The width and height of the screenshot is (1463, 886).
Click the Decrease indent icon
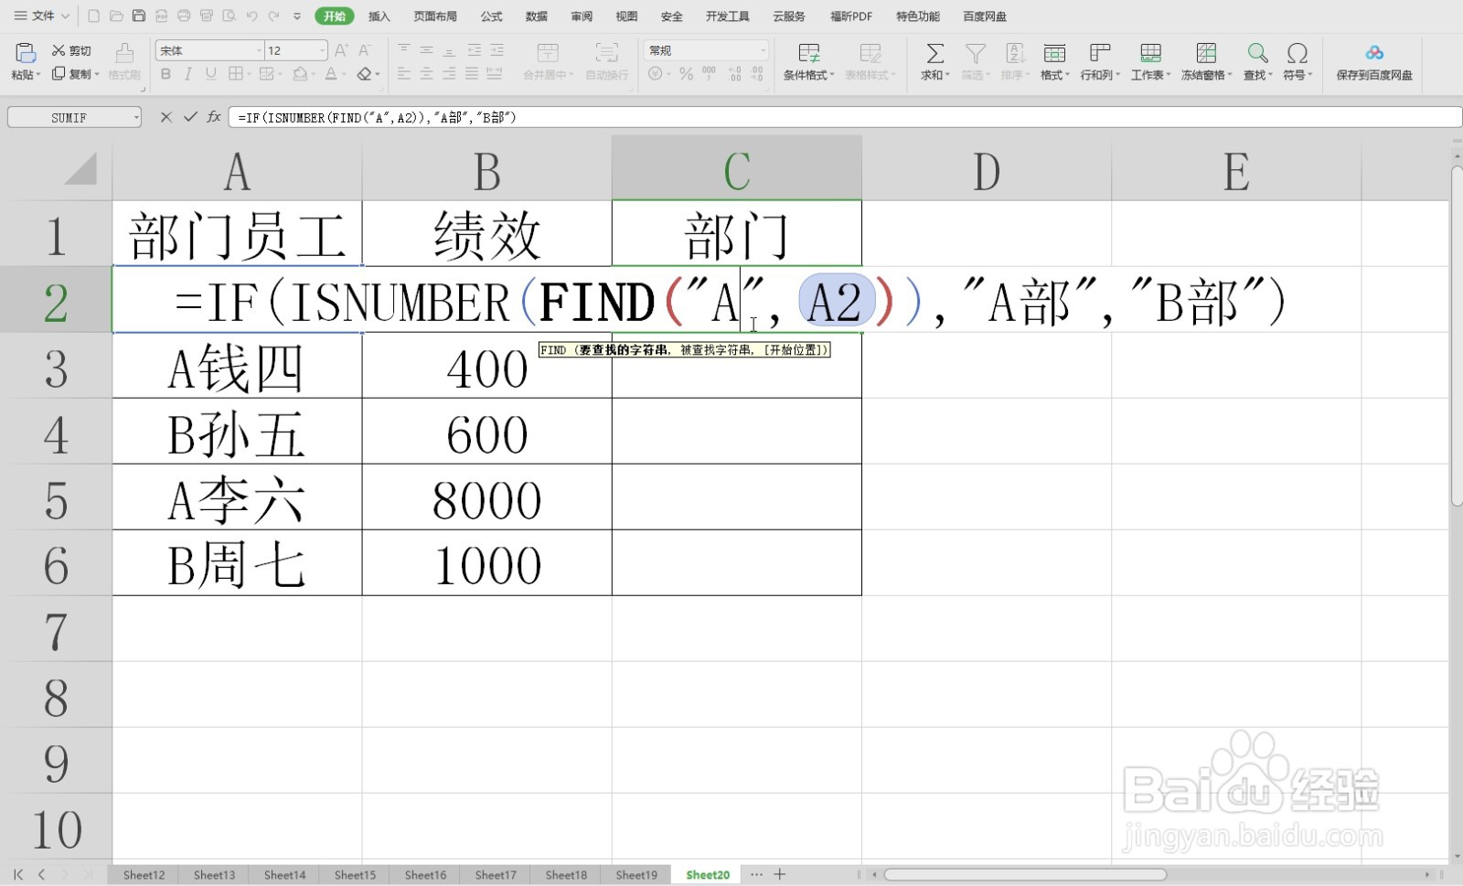coord(474,50)
